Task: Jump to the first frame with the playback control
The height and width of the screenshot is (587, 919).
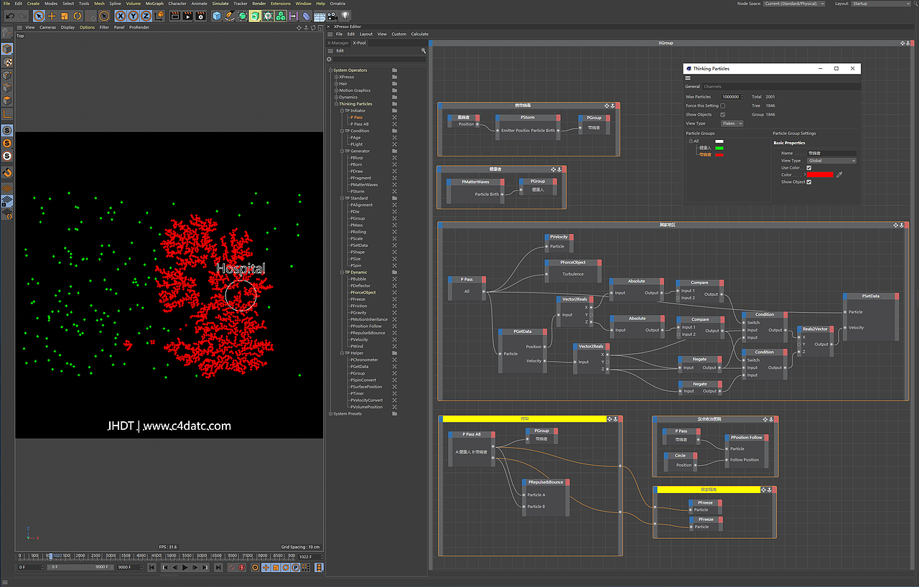Action: click(x=153, y=567)
